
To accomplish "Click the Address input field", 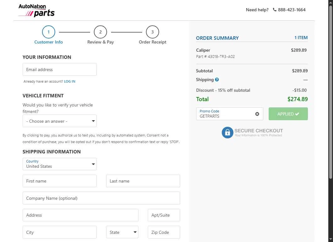I will point(80,215).
